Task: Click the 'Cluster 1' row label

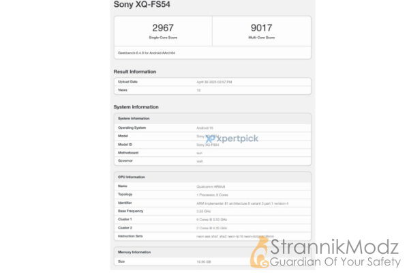Action: (x=125, y=219)
